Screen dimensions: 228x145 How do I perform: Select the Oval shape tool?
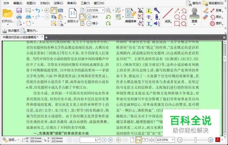[177, 17]
